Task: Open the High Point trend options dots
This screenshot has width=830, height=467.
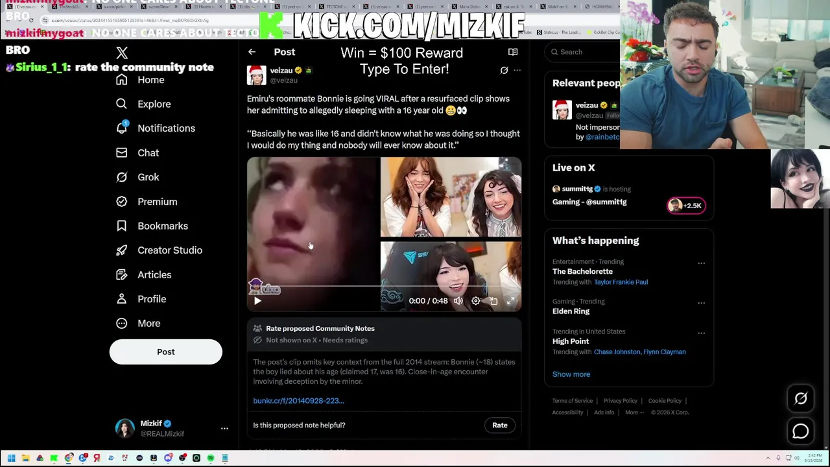Action: pos(701,333)
